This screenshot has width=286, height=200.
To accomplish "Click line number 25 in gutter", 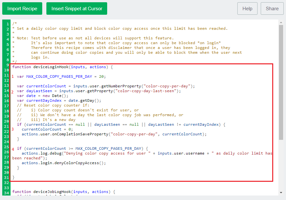I will tap(7, 147).
